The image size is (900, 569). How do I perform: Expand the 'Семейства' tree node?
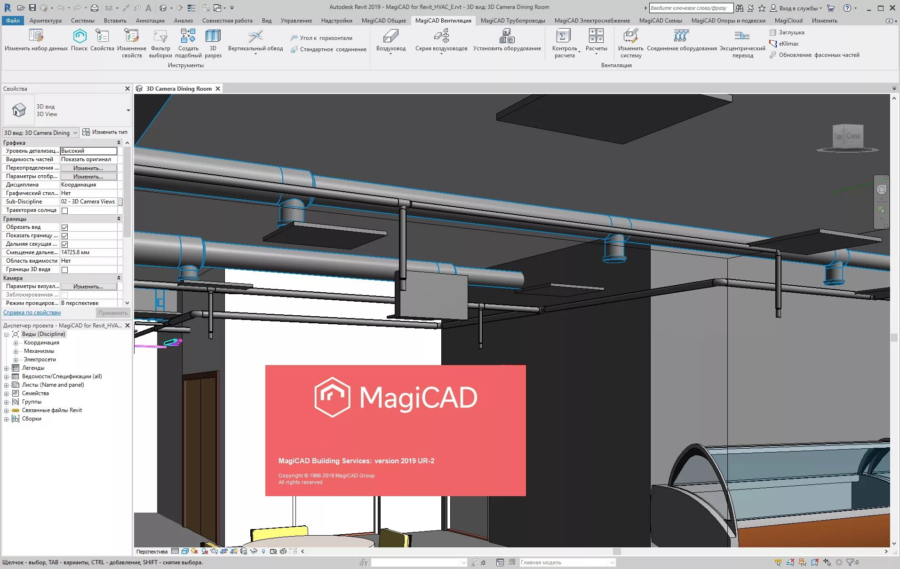(x=6, y=394)
